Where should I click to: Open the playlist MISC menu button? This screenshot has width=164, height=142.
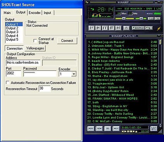click(116, 128)
